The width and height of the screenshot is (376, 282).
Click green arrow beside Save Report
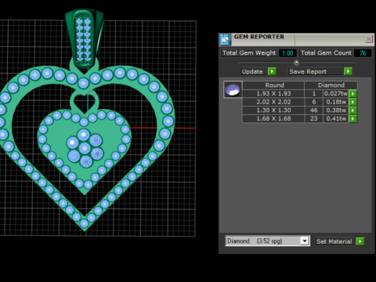(x=348, y=71)
